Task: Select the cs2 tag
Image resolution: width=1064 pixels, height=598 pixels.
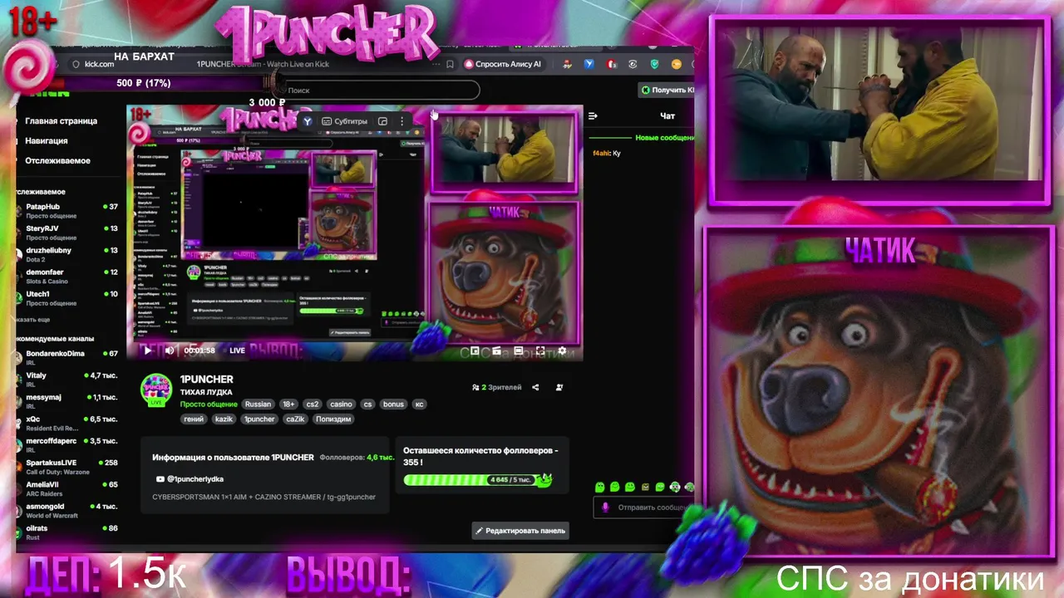Action: tap(313, 404)
